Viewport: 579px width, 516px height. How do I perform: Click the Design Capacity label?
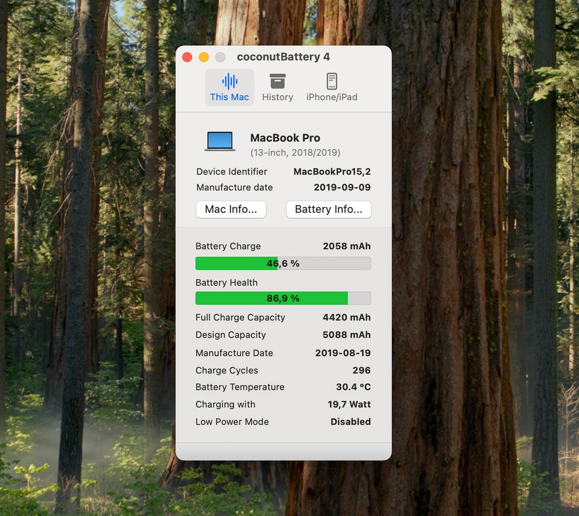tap(231, 335)
